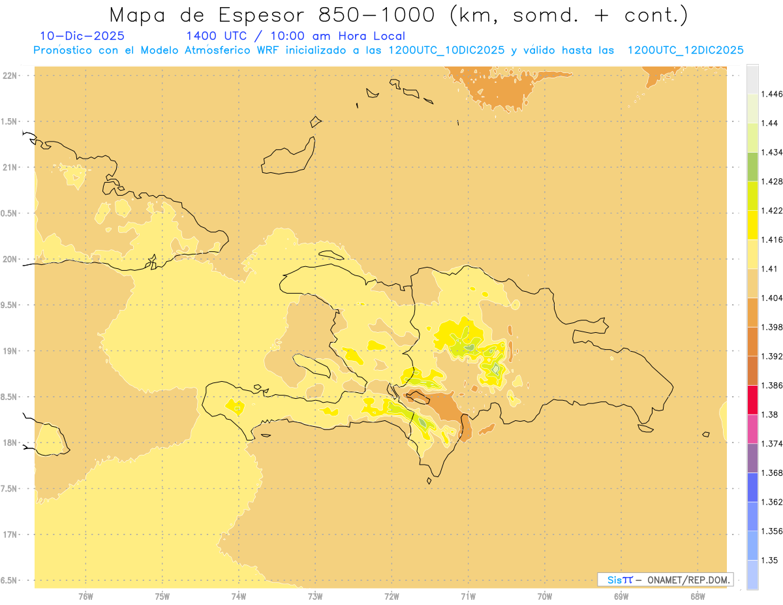Select the "75W" longitude label
The height and width of the screenshot is (605, 783).
(x=162, y=596)
